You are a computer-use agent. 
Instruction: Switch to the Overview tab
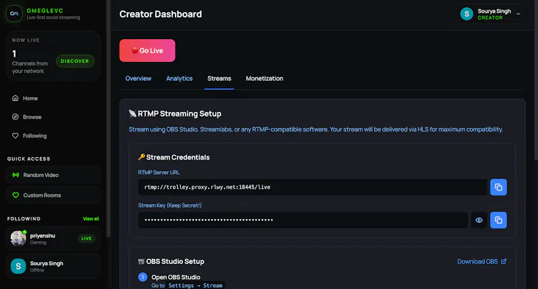(139, 79)
